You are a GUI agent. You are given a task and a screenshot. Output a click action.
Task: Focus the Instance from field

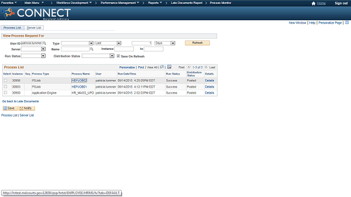coord(124,49)
